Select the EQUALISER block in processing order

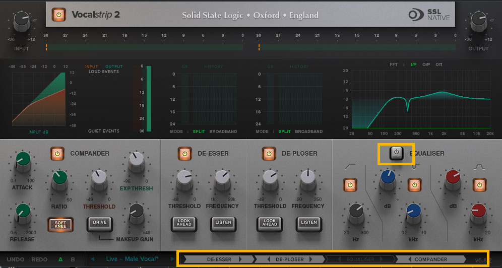(360, 259)
